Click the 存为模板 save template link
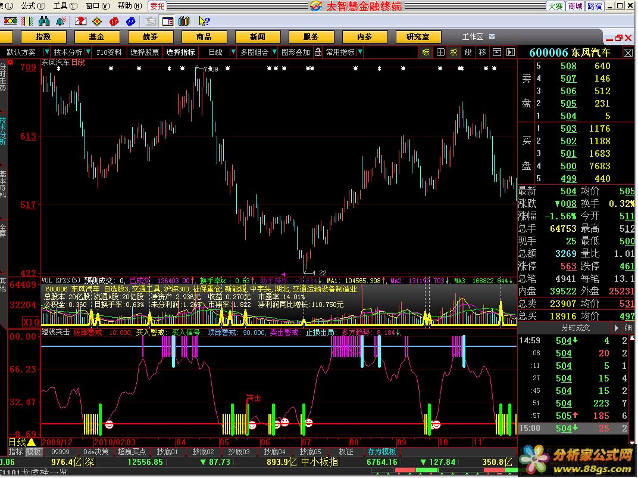Viewport: 638px width, 478px height. [381, 452]
